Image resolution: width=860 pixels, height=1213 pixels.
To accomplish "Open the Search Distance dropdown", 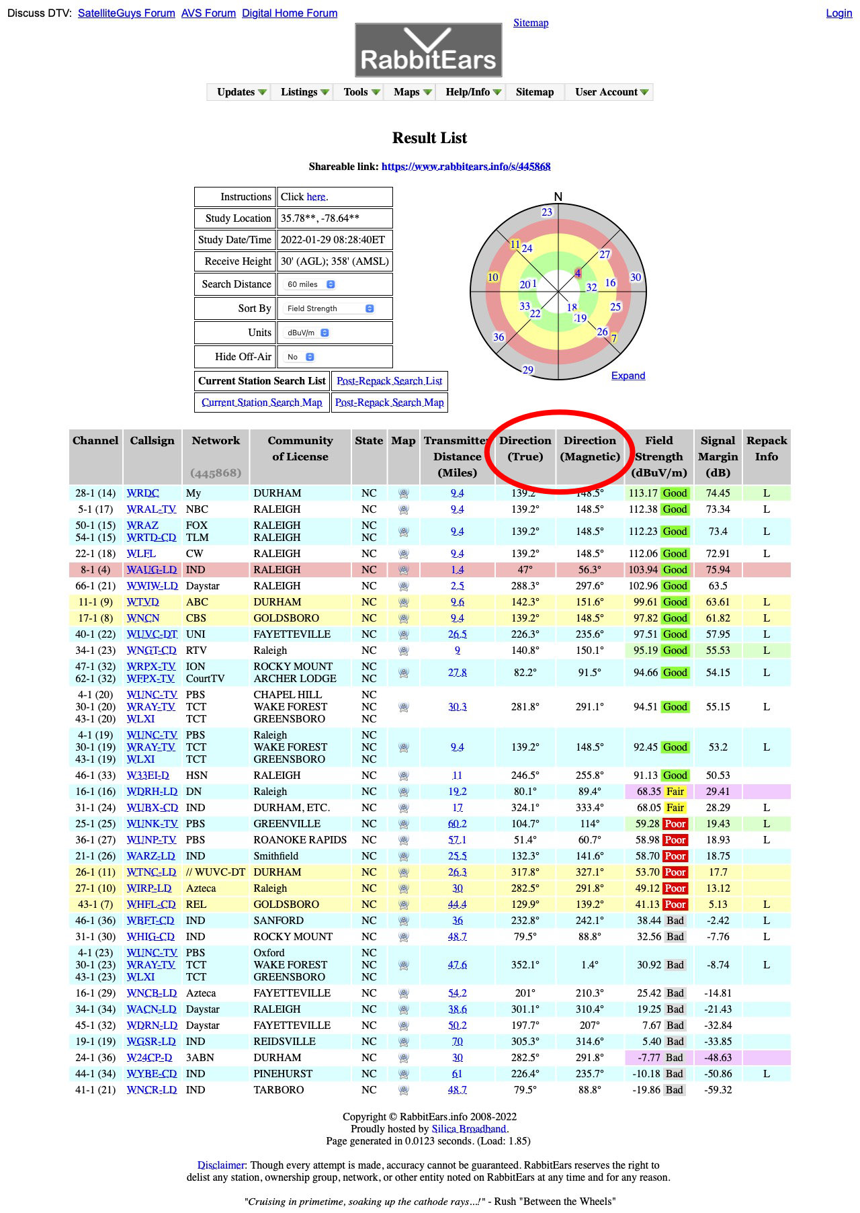I will pyautogui.click(x=310, y=284).
